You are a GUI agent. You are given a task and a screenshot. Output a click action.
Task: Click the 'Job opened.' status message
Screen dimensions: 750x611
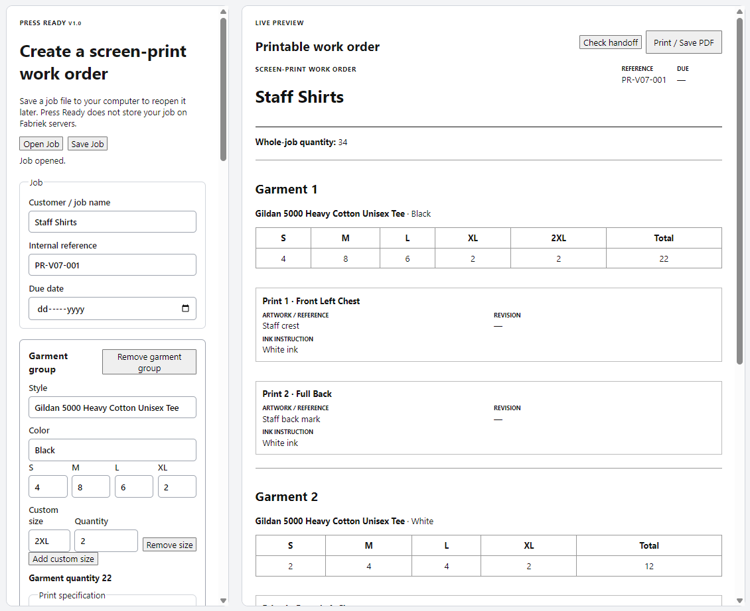42,160
